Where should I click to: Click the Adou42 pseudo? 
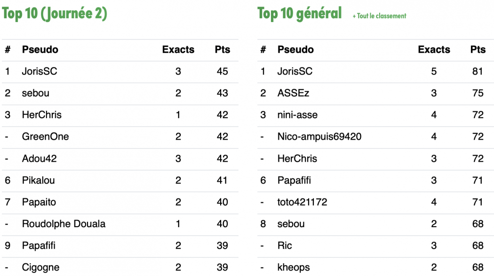point(40,158)
